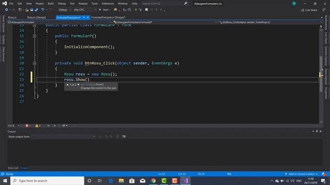Open the Extensions menu
330x185 pixels.
(108, 4)
